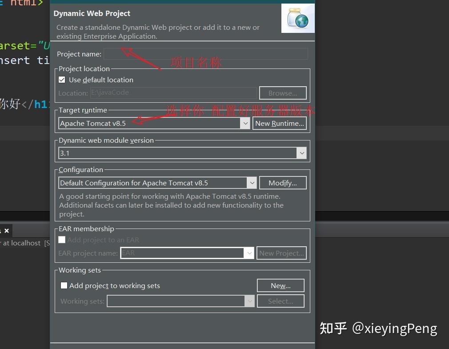Click the Browse... button
This screenshot has height=349, width=449.
pos(282,93)
